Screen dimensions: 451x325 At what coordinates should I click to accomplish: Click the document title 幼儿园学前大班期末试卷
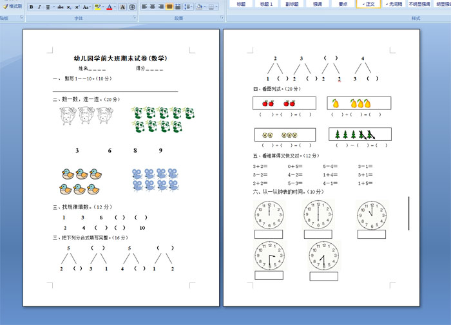[x=120, y=59]
